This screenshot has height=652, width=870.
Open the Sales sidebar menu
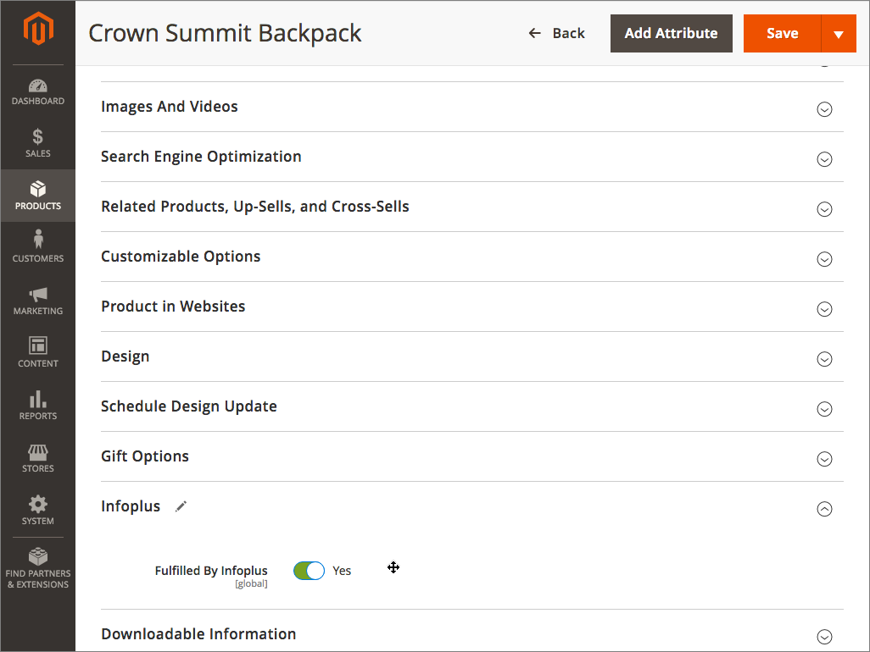(37, 143)
